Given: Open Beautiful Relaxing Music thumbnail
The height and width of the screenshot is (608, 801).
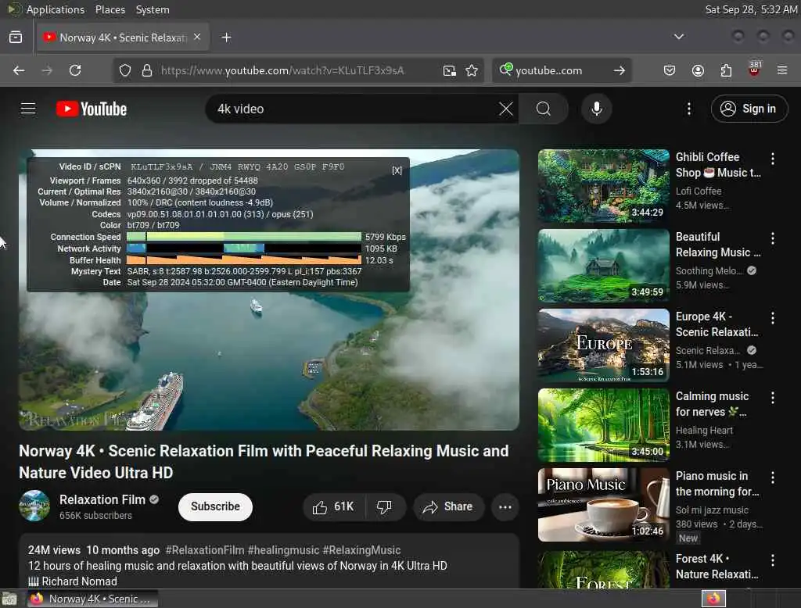Looking at the screenshot, I should click(603, 266).
